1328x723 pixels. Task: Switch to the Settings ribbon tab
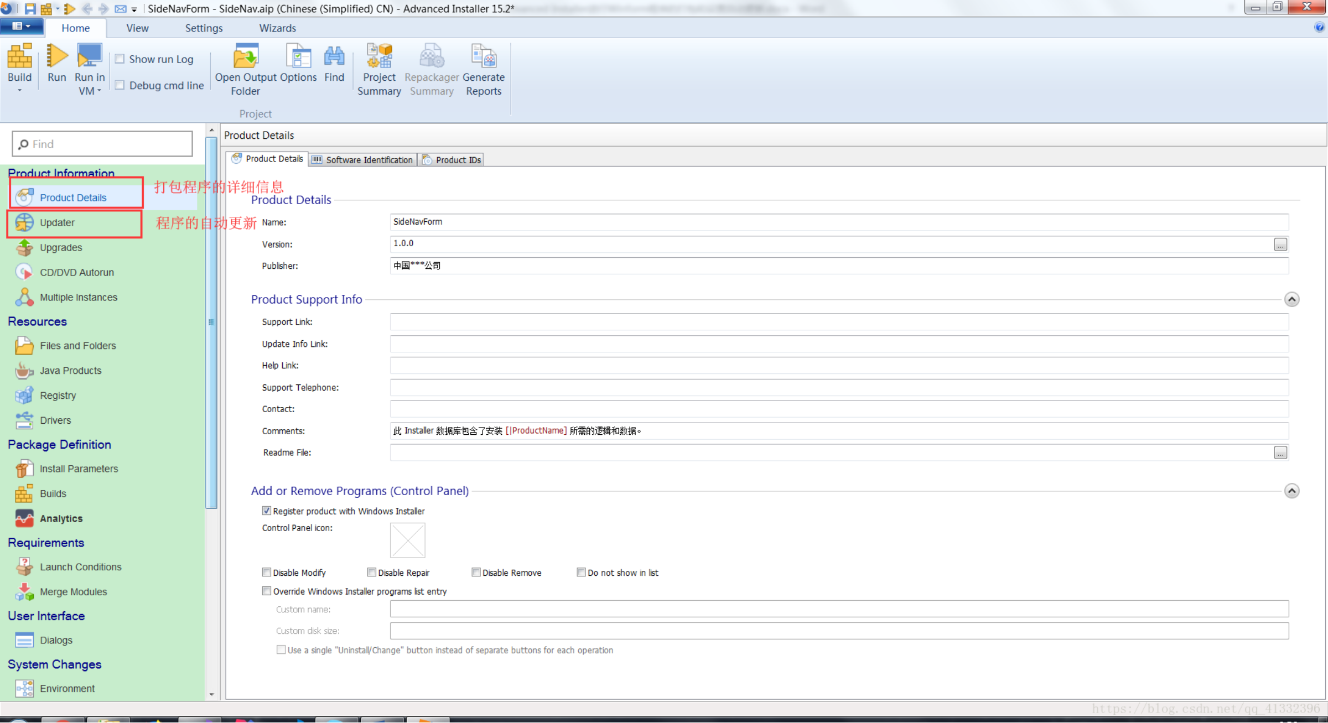(204, 28)
